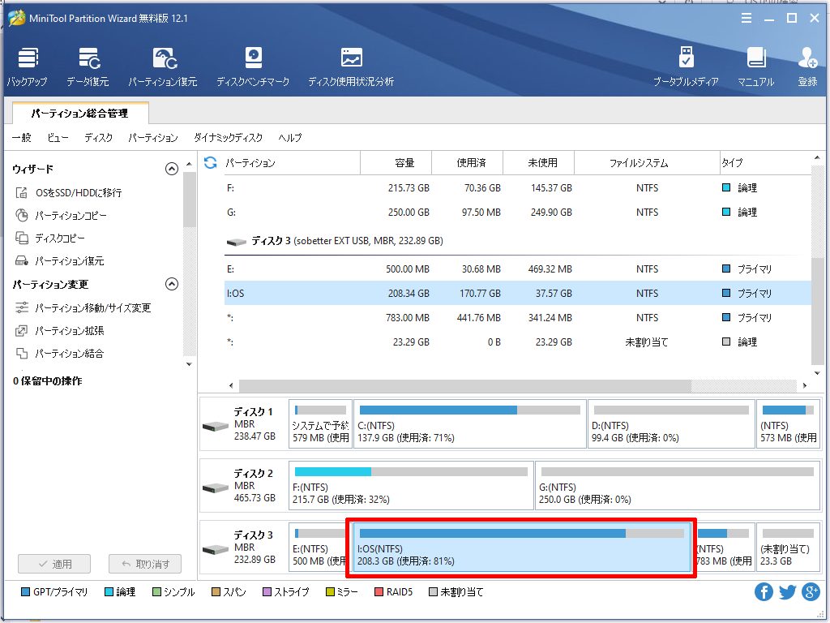The height and width of the screenshot is (623, 830).
Task: Select D:(NTFS) 99.4 GB block
Action: pos(671,424)
